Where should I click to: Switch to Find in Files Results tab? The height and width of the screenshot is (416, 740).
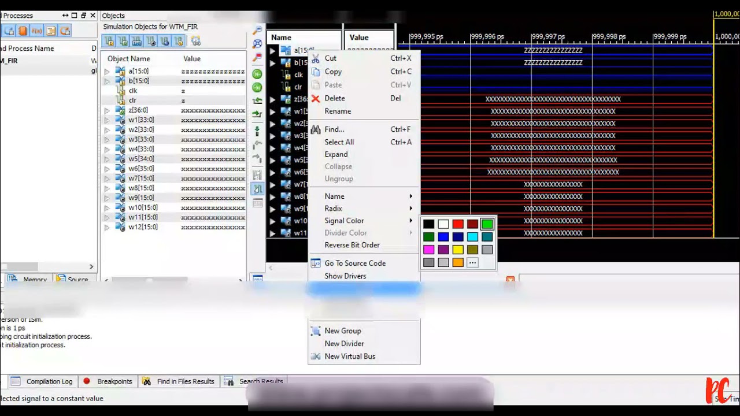click(x=179, y=381)
